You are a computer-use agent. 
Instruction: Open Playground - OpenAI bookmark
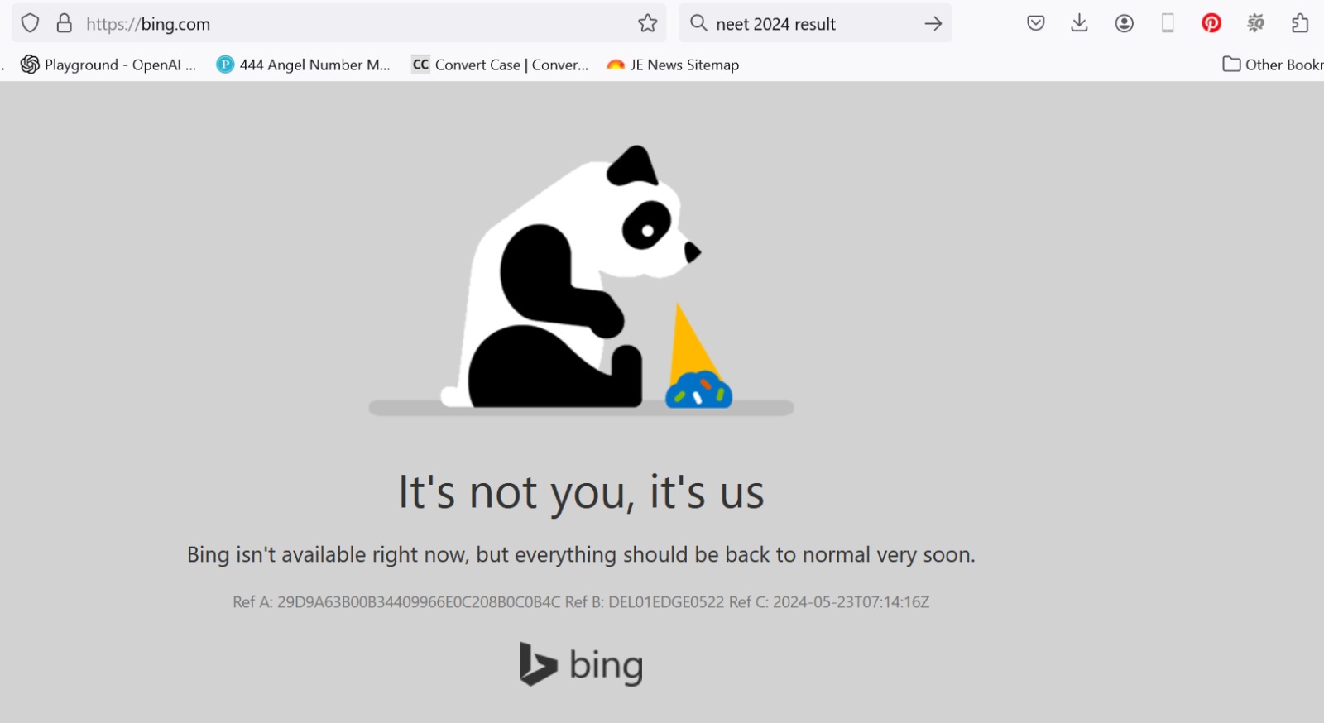pos(108,65)
